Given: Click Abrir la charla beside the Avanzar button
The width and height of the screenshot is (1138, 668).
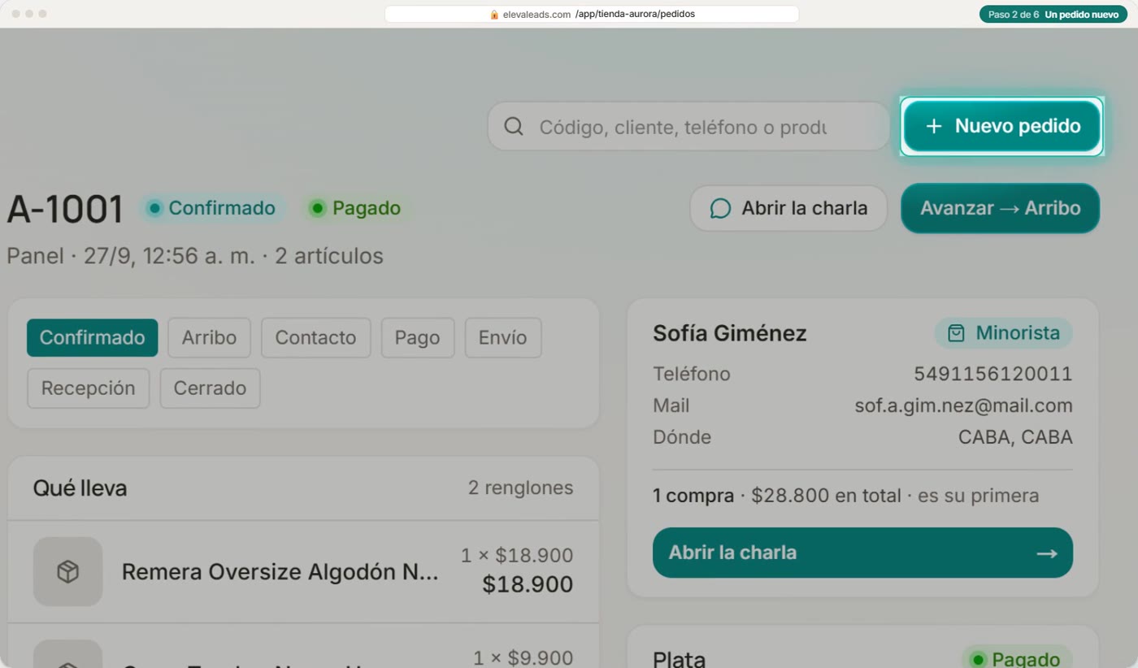Looking at the screenshot, I should [788, 208].
